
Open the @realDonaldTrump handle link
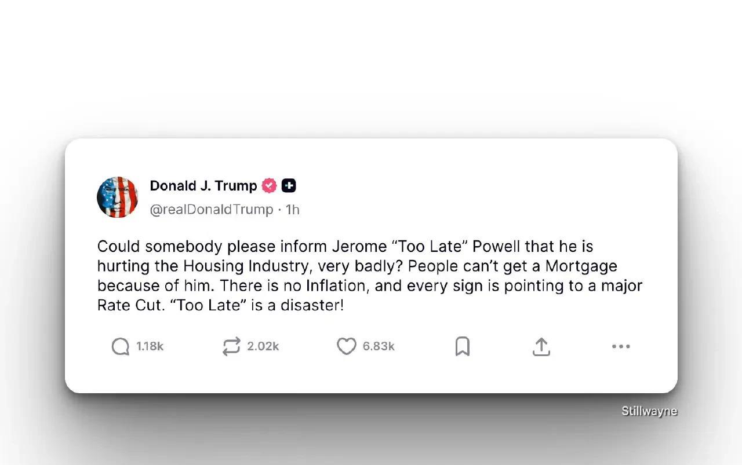click(x=212, y=210)
